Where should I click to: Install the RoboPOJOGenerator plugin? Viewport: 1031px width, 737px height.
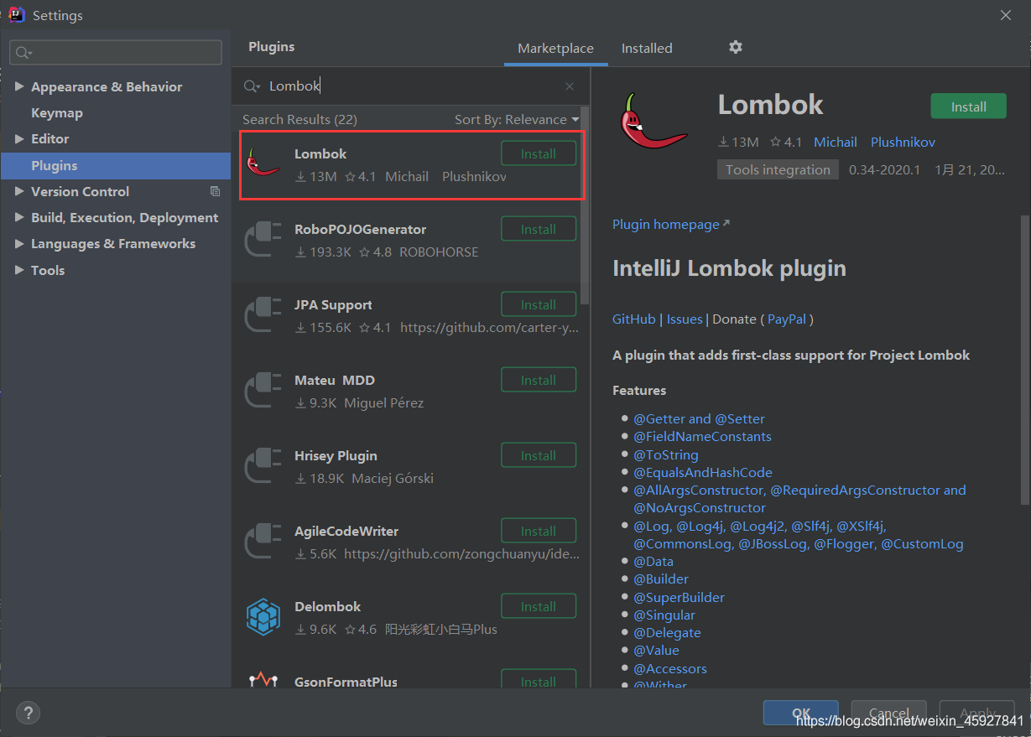(x=539, y=229)
